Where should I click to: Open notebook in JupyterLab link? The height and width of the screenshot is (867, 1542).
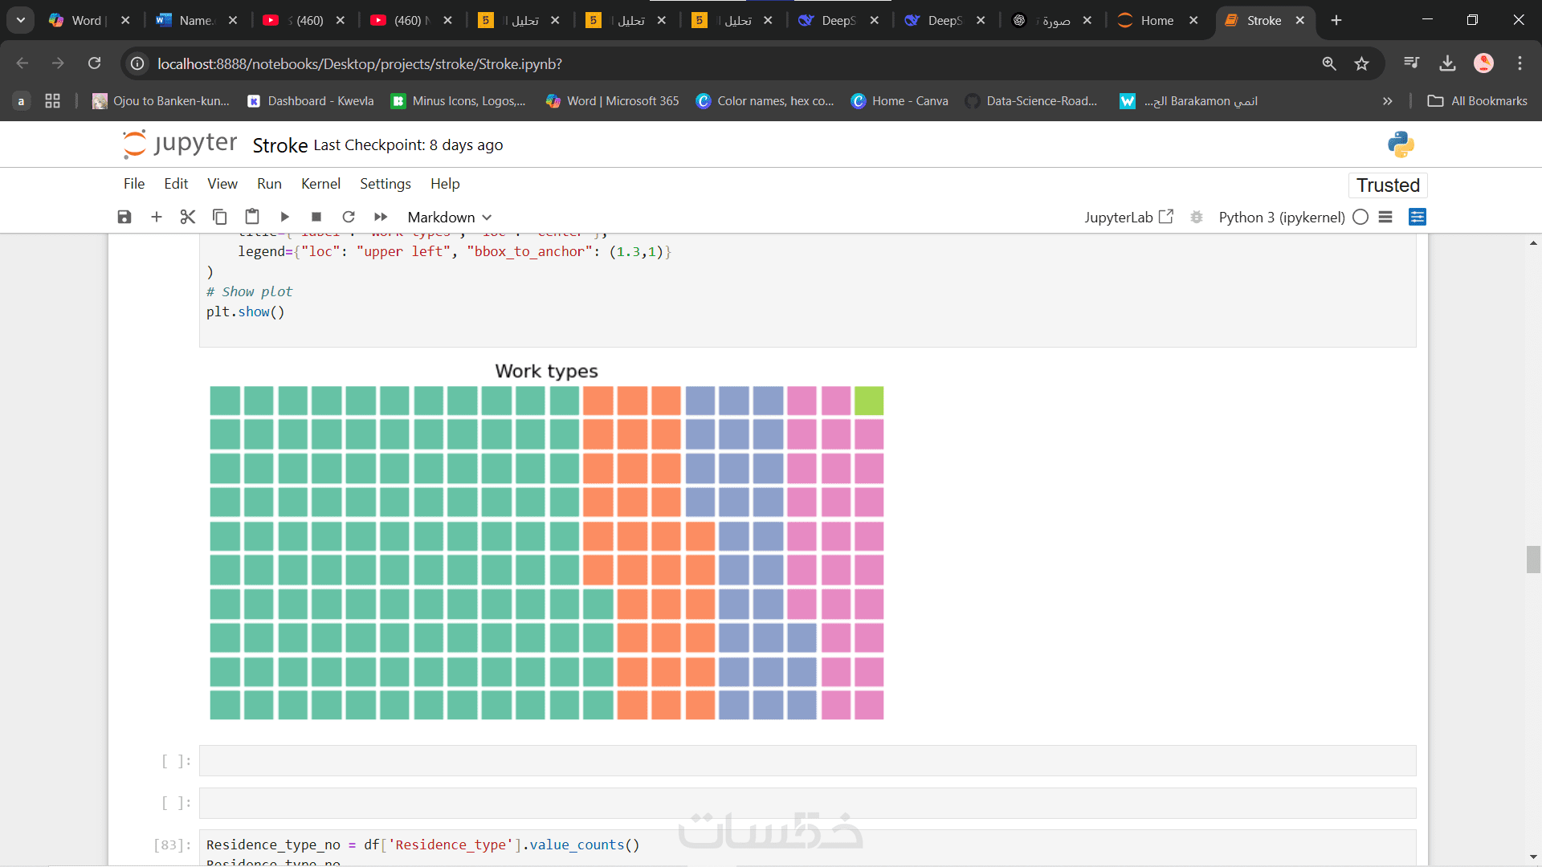click(x=1128, y=217)
